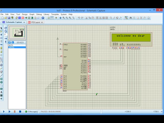Click the New Project icon in the toolbar
164x123 pixels.
pyautogui.click(x=3, y=18)
